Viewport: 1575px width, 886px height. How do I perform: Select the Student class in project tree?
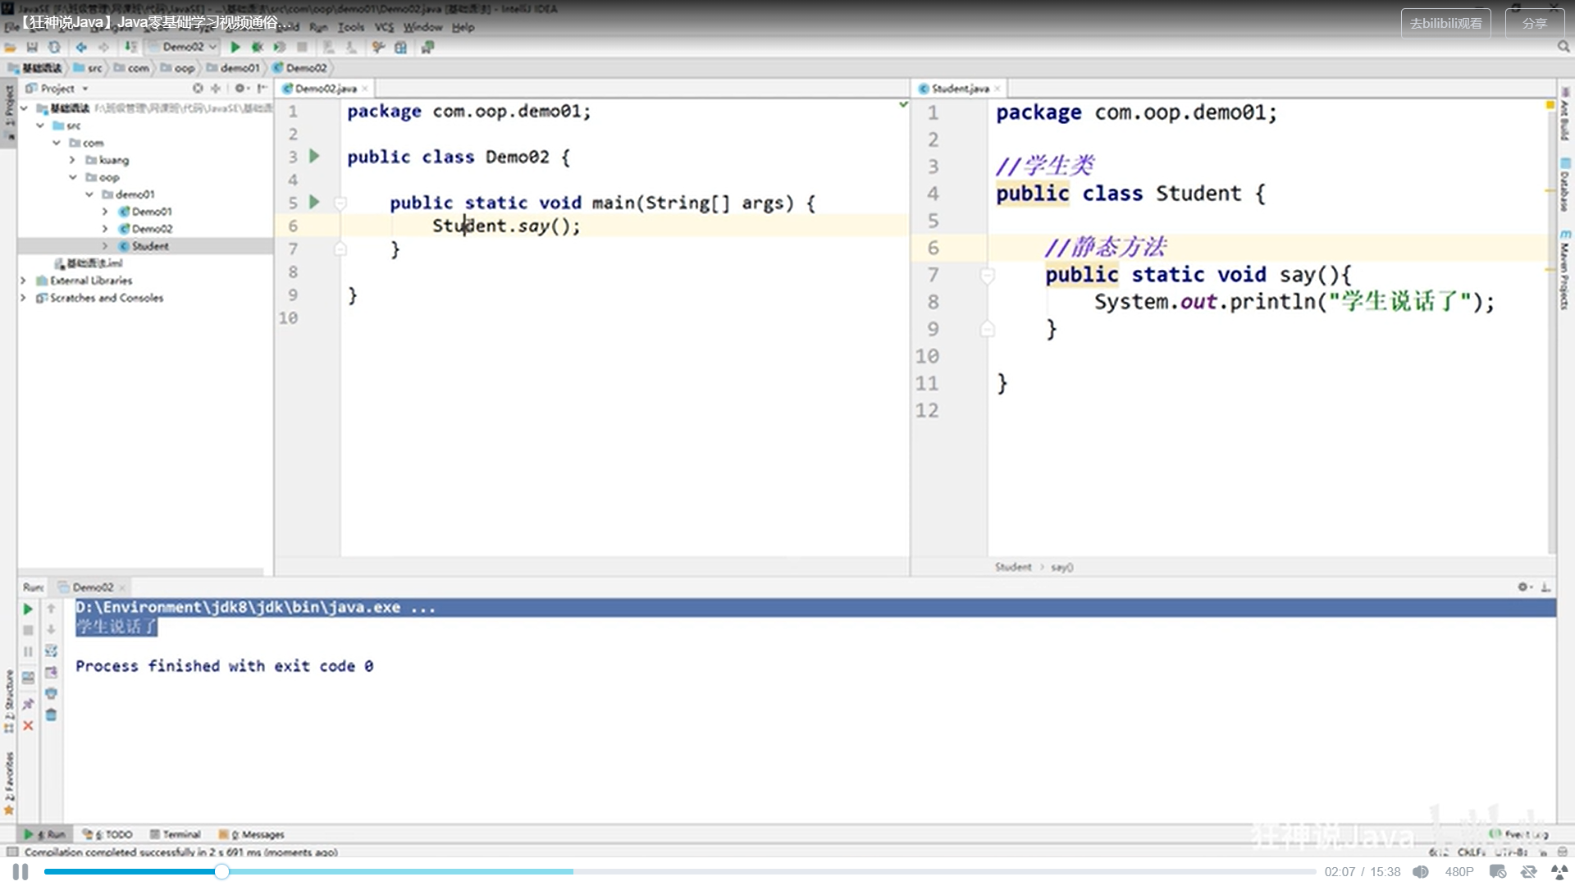[150, 246]
